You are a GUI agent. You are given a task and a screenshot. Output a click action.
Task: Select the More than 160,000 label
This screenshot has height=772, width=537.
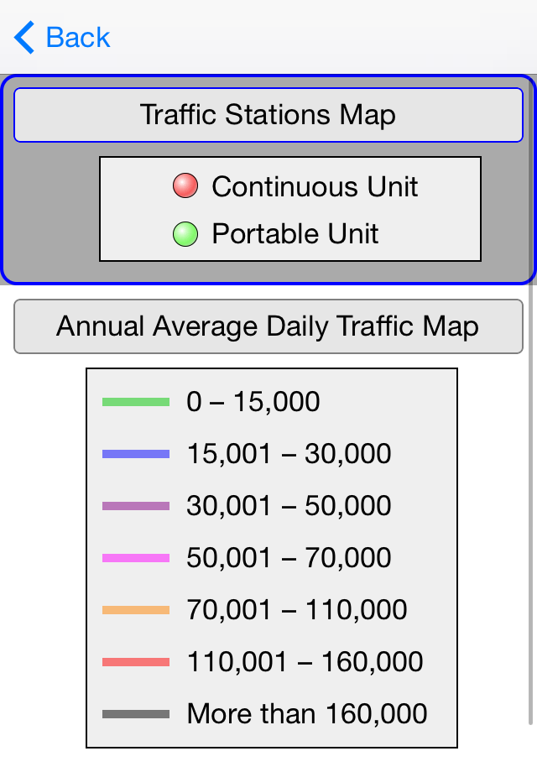[307, 714]
